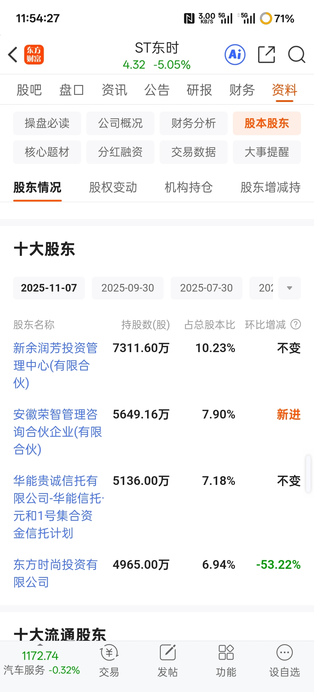Tap the 设自选 more icon
Viewport: 314px width, 692px height.
coord(285,652)
